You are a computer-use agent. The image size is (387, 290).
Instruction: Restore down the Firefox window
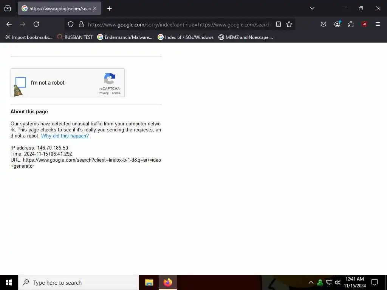point(361,8)
